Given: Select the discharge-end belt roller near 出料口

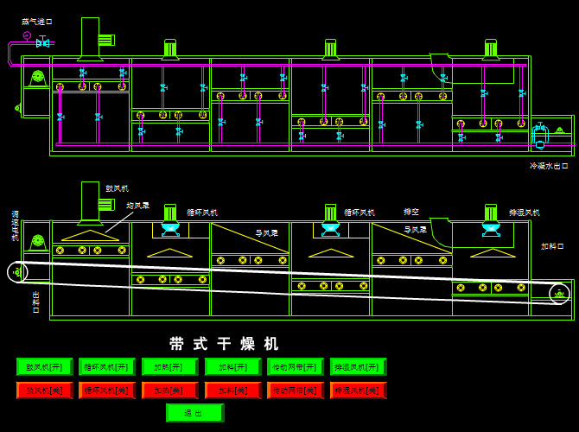Looking at the screenshot, I should 17,272.
